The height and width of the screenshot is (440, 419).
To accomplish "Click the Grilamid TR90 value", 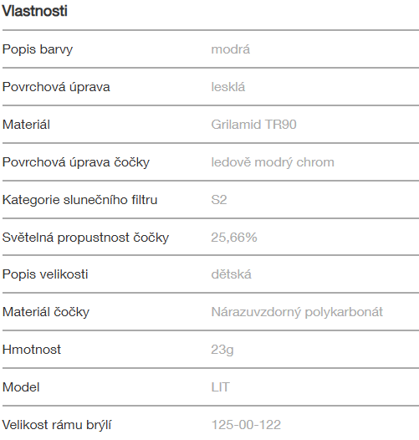I will tap(253, 125).
